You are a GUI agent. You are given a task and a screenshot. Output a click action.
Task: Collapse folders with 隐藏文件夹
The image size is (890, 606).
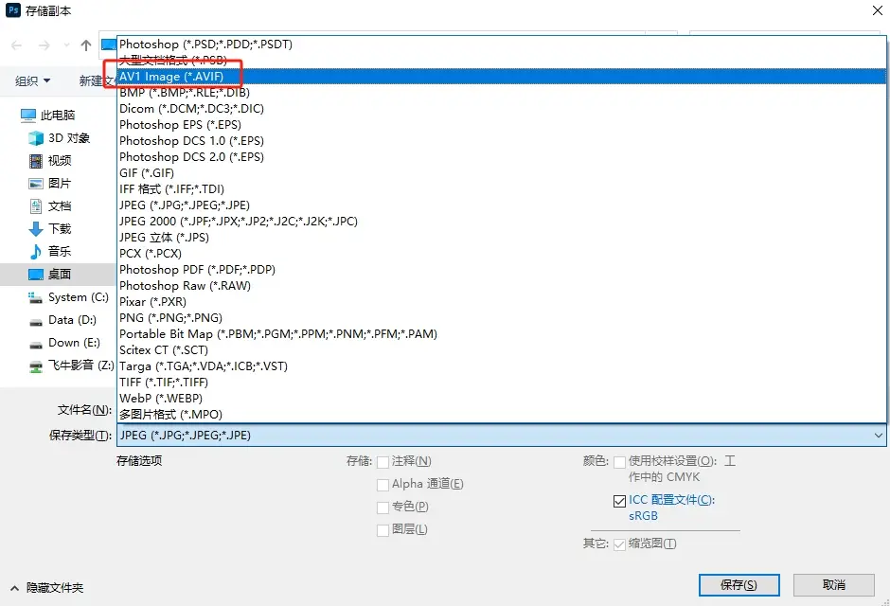tap(47, 588)
